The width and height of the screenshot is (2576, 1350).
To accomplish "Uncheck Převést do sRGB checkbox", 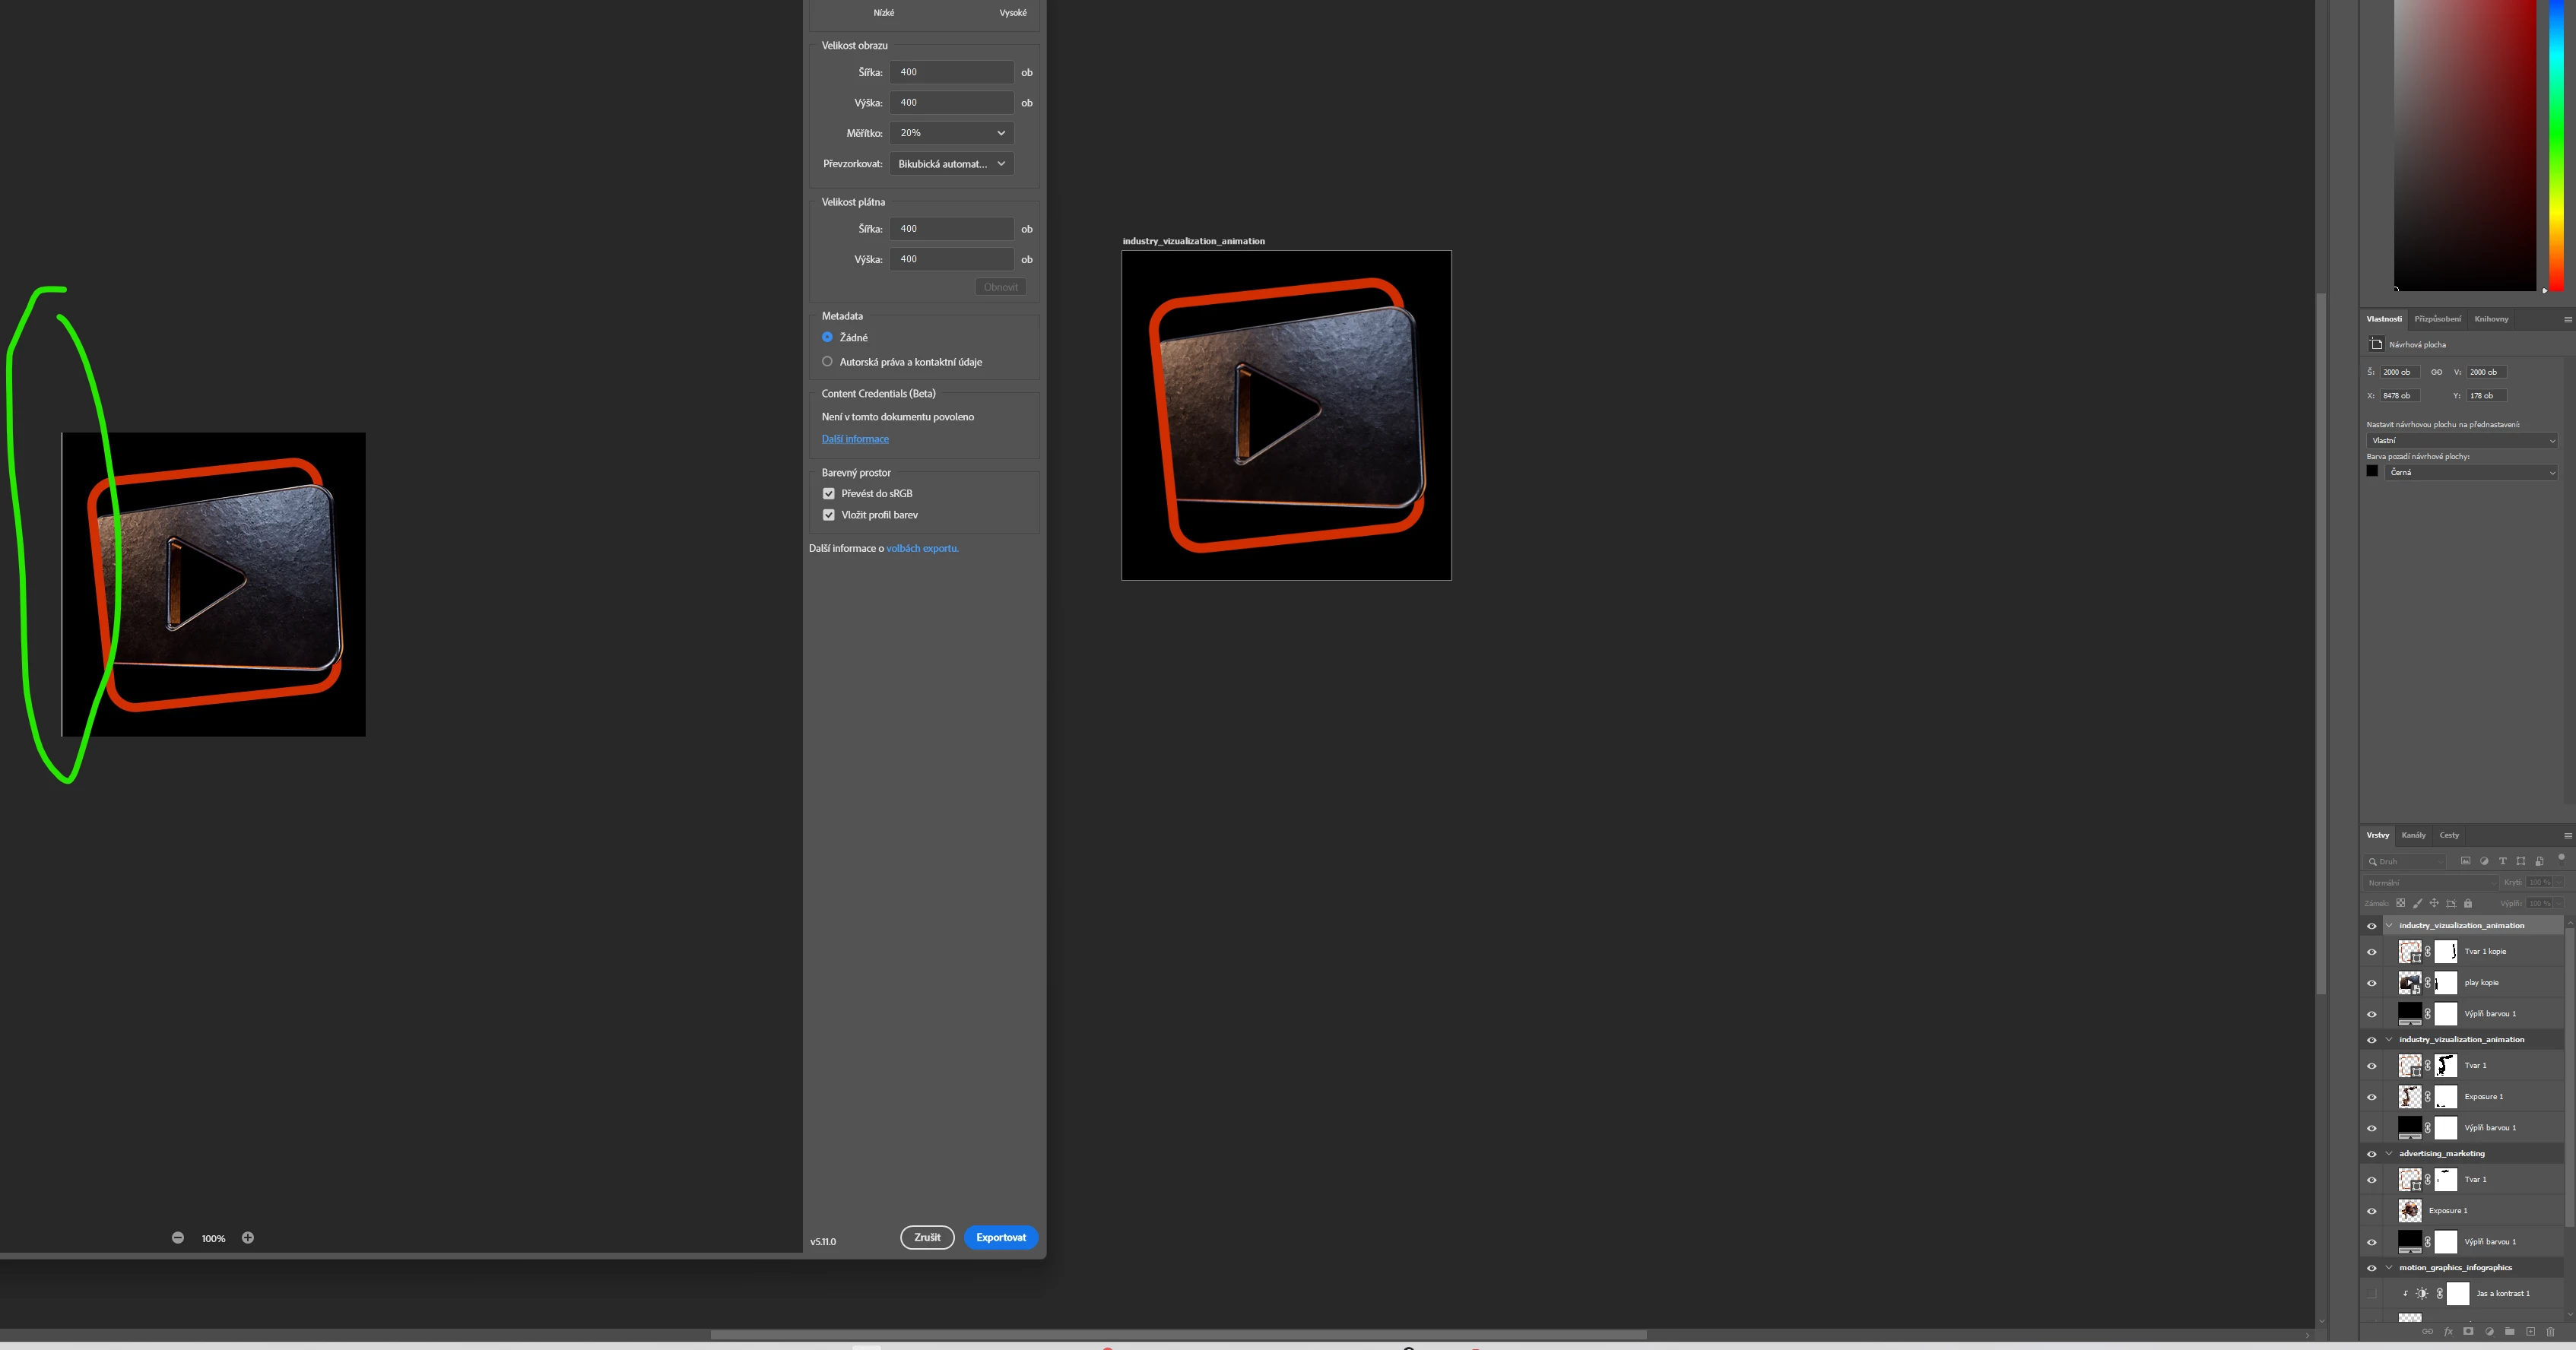I will pos(829,494).
